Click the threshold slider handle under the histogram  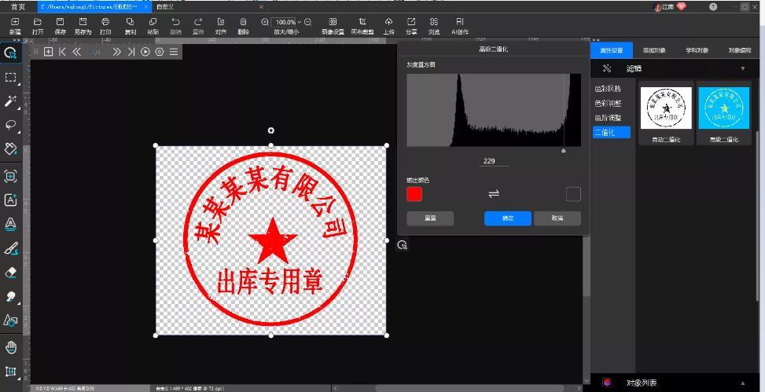pos(564,151)
